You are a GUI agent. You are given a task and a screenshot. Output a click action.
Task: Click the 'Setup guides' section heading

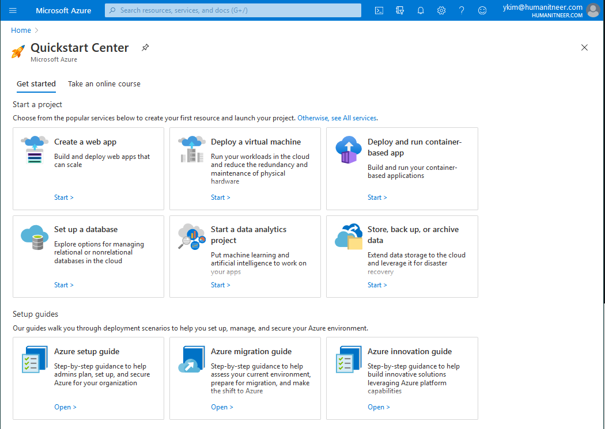36,314
